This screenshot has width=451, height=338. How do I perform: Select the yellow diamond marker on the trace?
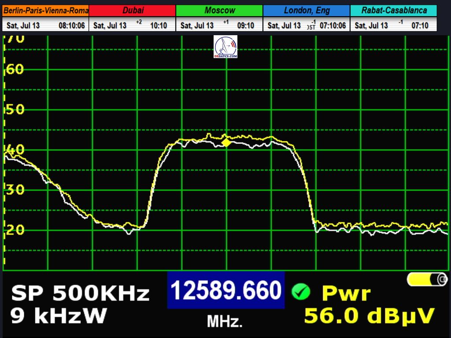[226, 142]
